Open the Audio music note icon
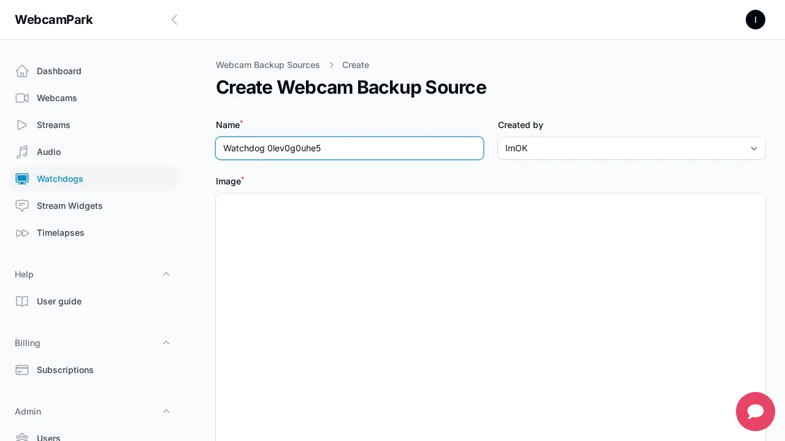The width and height of the screenshot is (785, 441). click(x=22, y=152)
